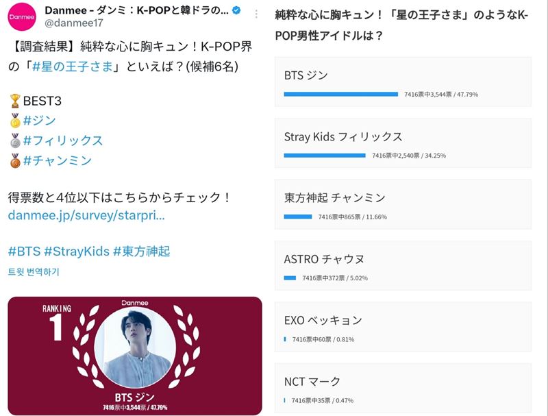Open the #フィリックス hashtag link

(x=63, y=140)
